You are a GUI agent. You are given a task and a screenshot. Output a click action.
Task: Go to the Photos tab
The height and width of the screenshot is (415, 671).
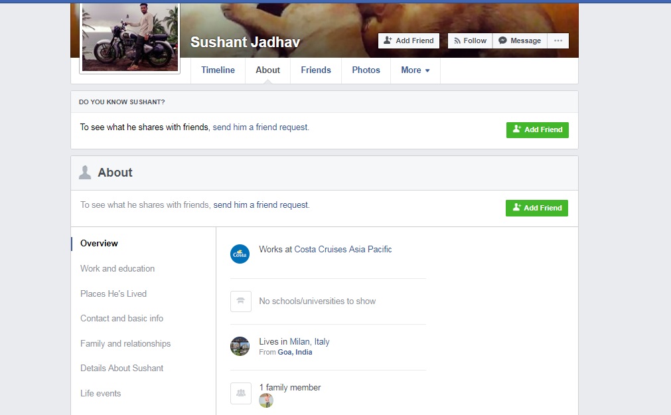pyautogui.click(x=366, y=70)
